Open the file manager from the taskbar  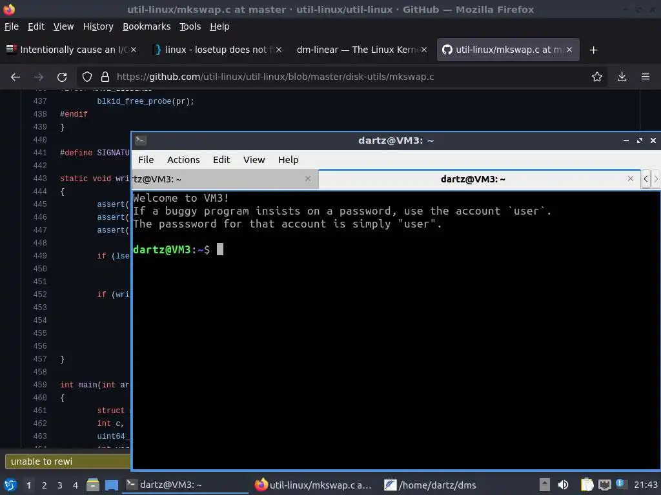[x=93, y=485]
